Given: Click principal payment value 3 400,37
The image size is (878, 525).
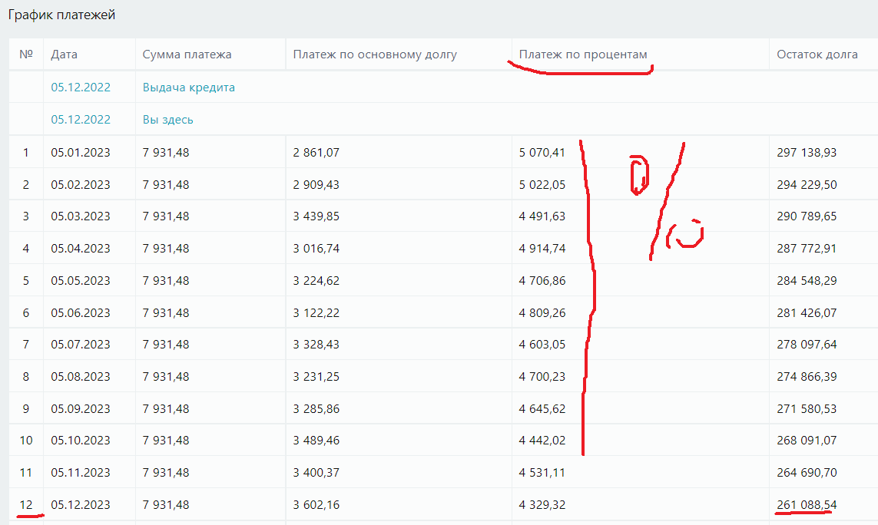Looking at the screenshot, I should point(316,472).
